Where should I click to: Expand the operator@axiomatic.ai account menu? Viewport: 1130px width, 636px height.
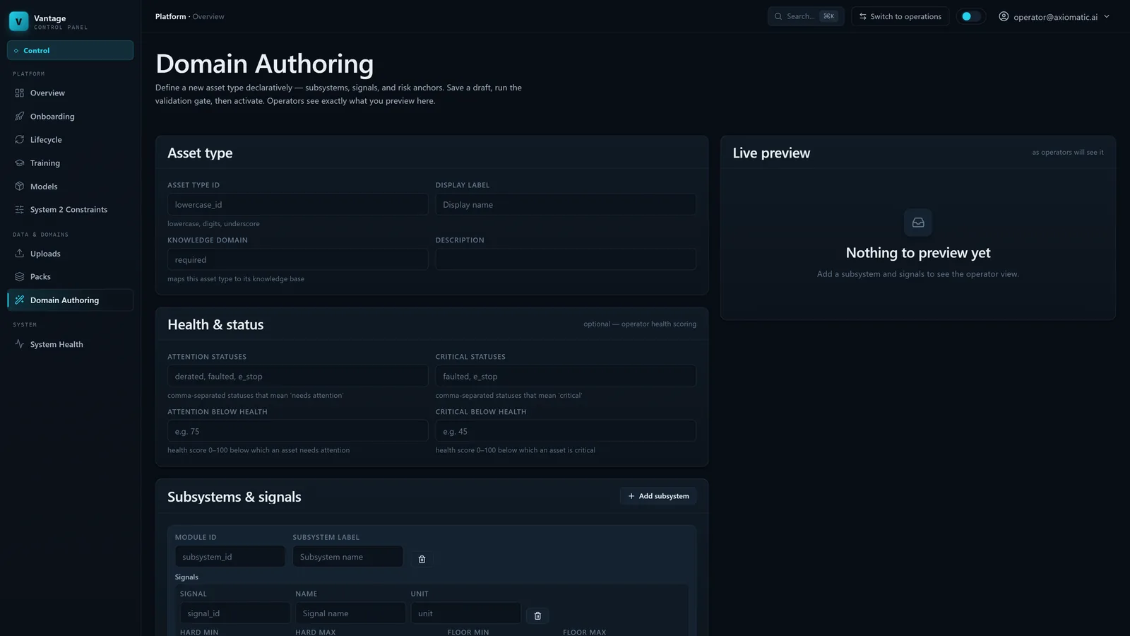tap(1054, 16)
